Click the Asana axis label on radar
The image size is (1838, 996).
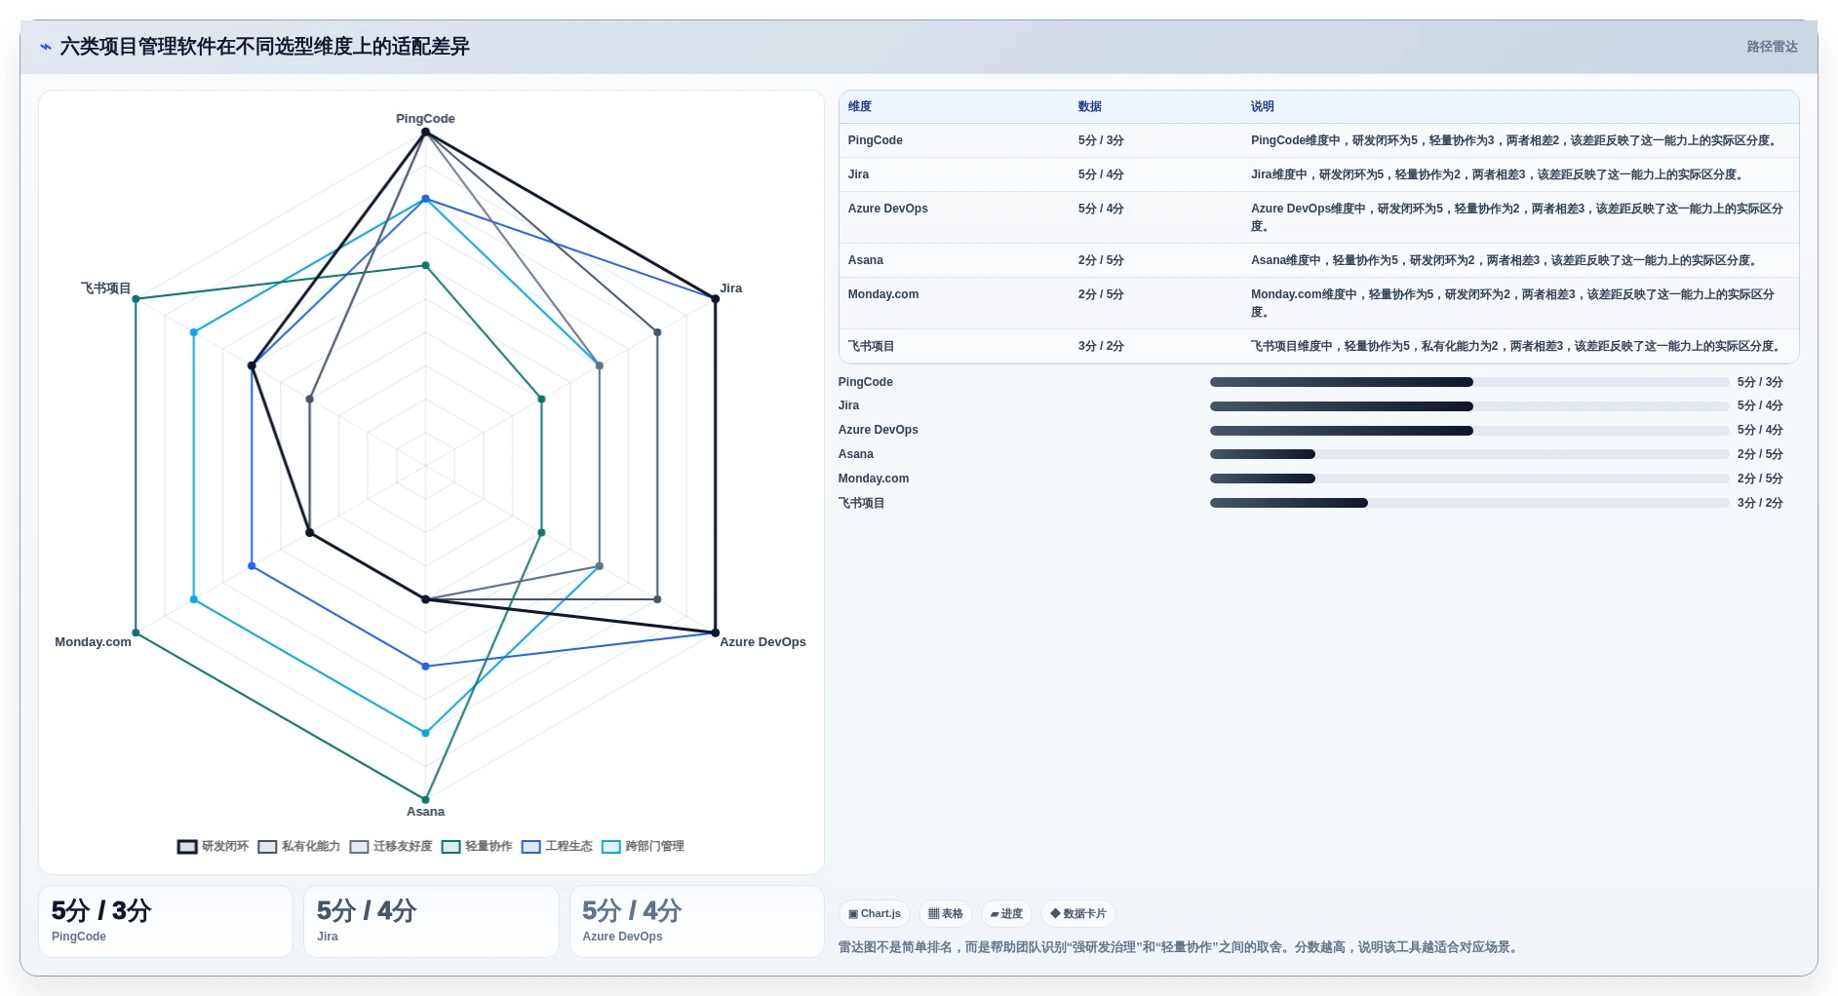click(x=425, y=812)
